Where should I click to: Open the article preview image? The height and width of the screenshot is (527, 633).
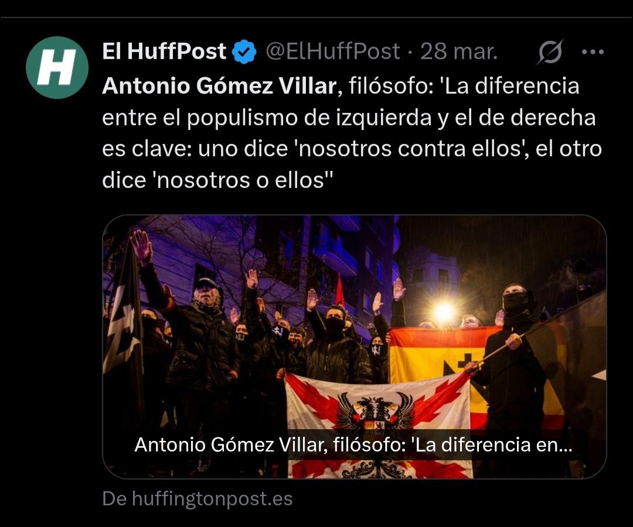tap(355, 347)
